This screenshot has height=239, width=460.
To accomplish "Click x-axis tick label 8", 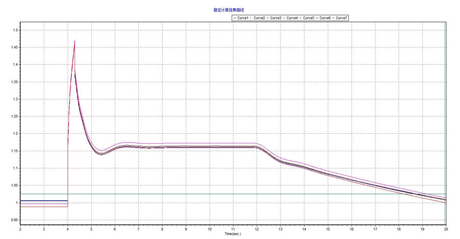I will (162, 229).
